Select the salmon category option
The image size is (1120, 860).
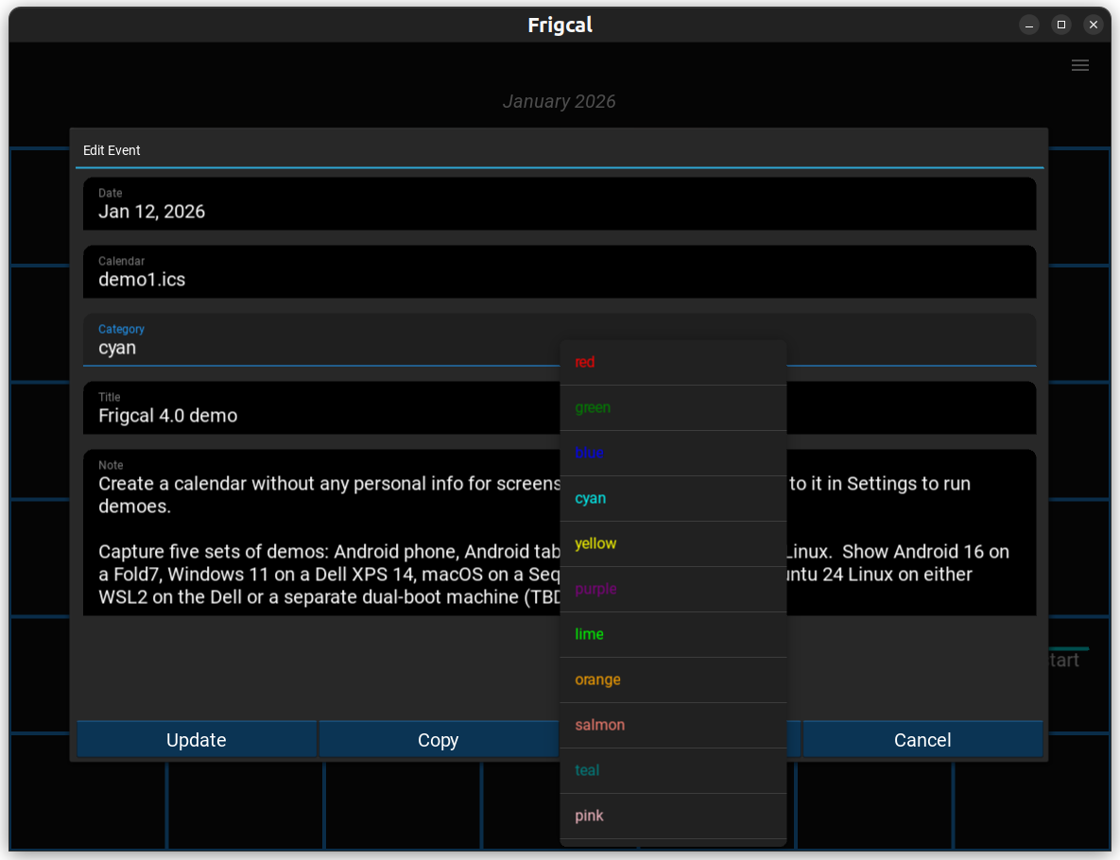point(673,725)
